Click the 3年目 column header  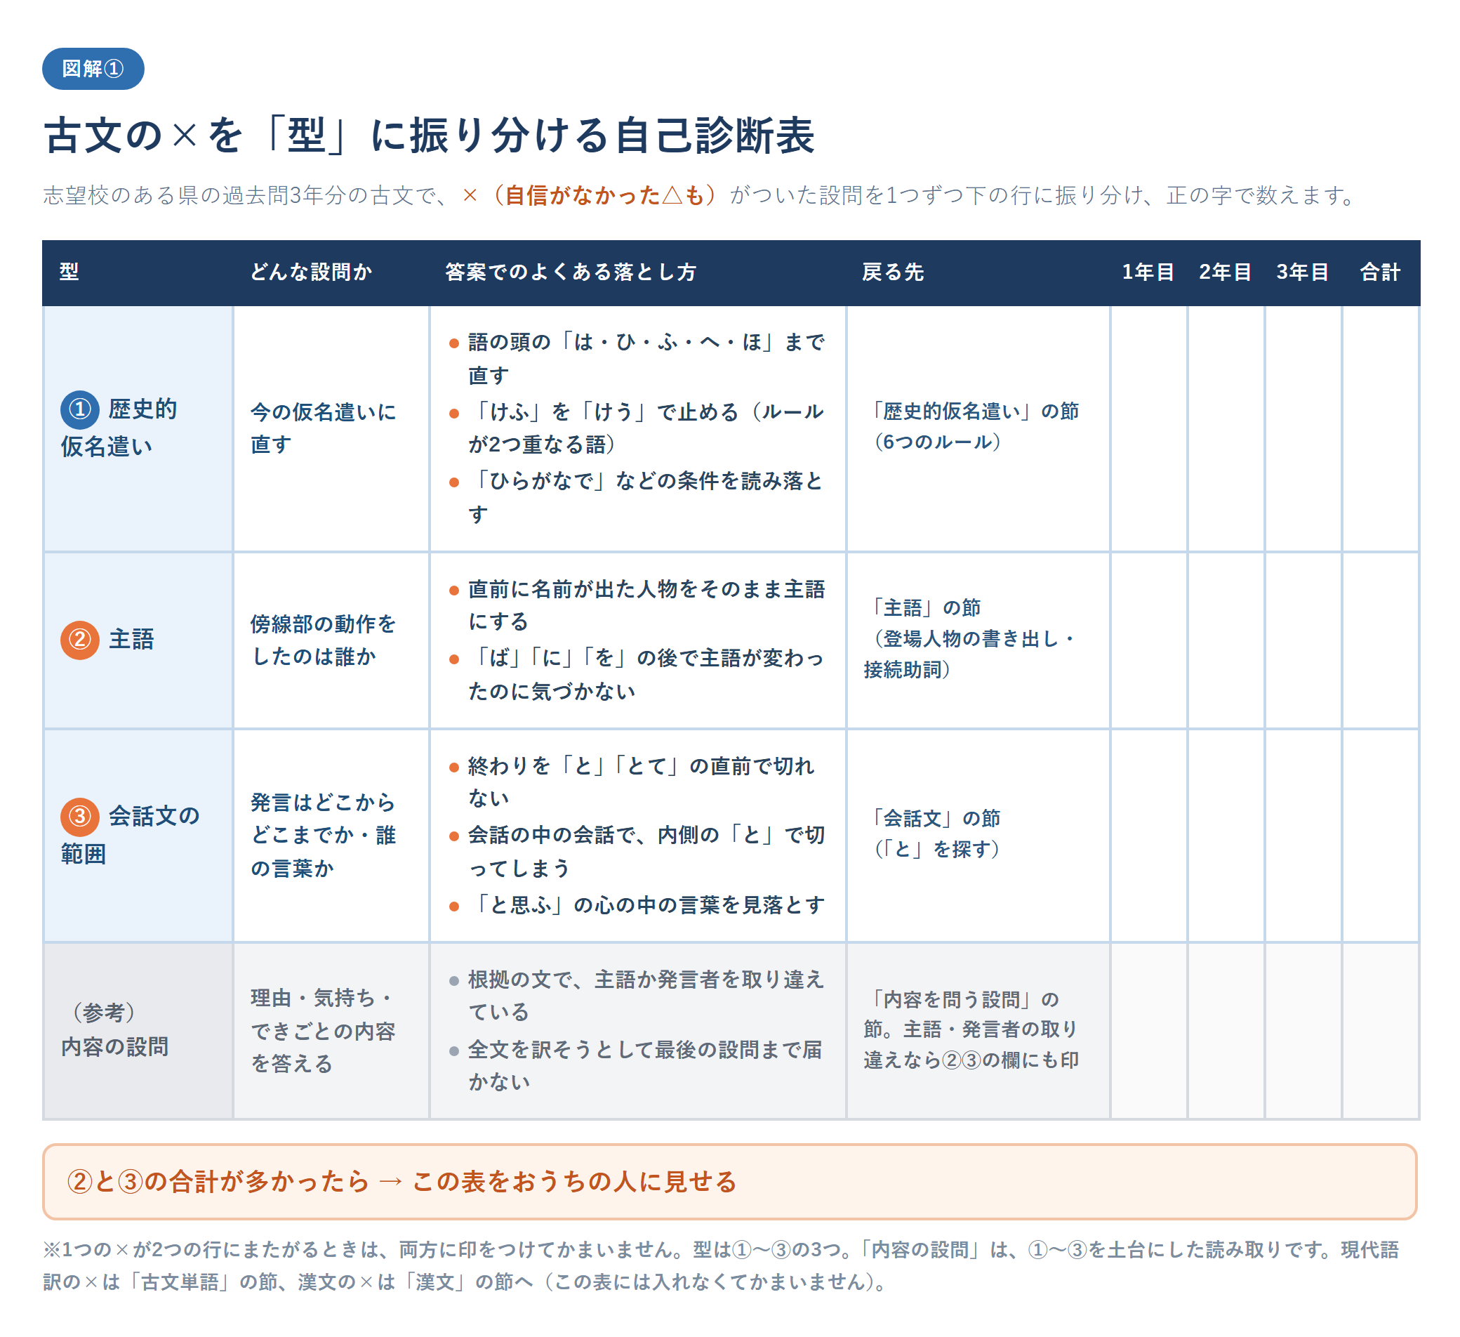coord(1303,272)
